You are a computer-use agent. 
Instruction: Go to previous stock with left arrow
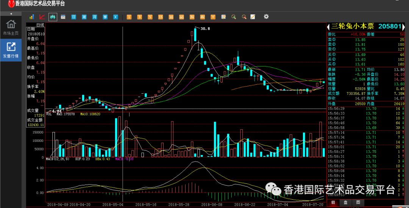tap(329, 27)
